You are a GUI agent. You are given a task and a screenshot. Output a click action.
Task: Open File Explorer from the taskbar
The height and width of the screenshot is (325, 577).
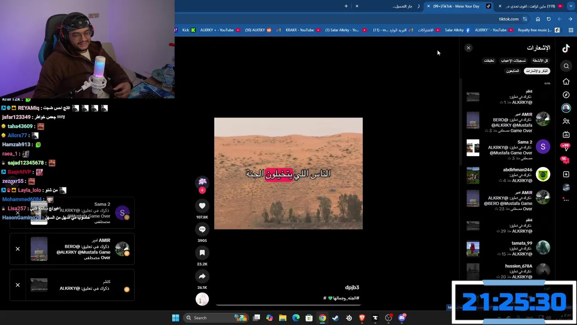pyautogui.click(x=283, y=318)
